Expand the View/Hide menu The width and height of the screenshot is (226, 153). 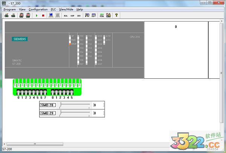(66, 9)
